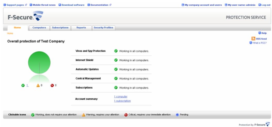Image resolution: width=272 pixels, height=127 pixels.
Task: Click Subscriptions row status check icon
Action: [116, 88]
